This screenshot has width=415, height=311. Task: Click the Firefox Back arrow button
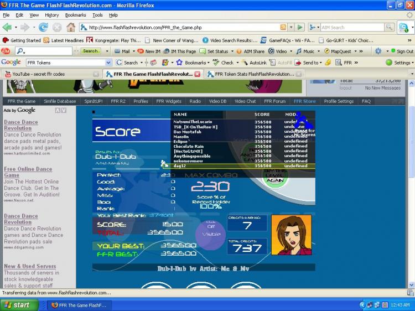click(7, 27)
